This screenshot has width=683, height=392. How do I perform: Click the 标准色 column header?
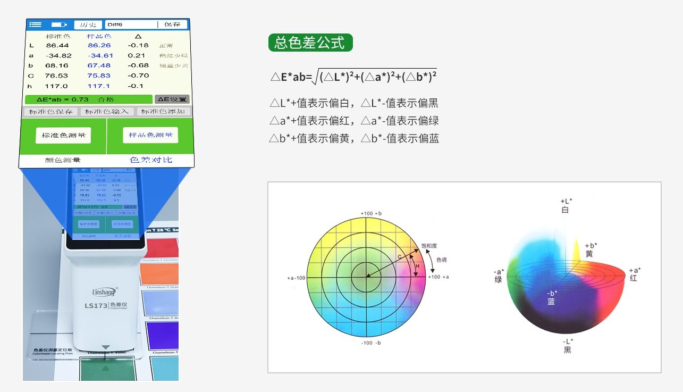pos(57,36)
